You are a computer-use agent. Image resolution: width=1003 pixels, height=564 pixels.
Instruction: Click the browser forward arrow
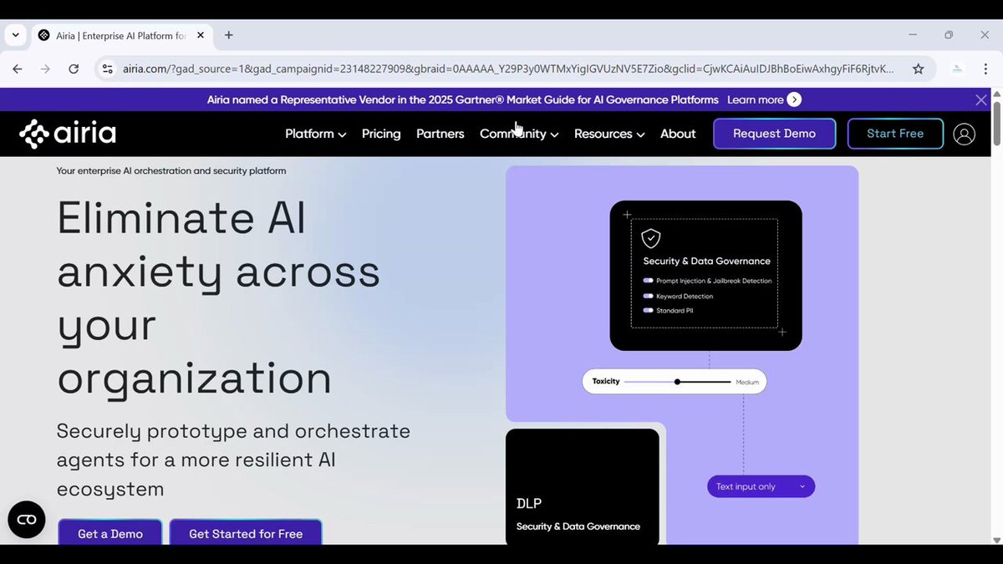(x=45, y=69)
